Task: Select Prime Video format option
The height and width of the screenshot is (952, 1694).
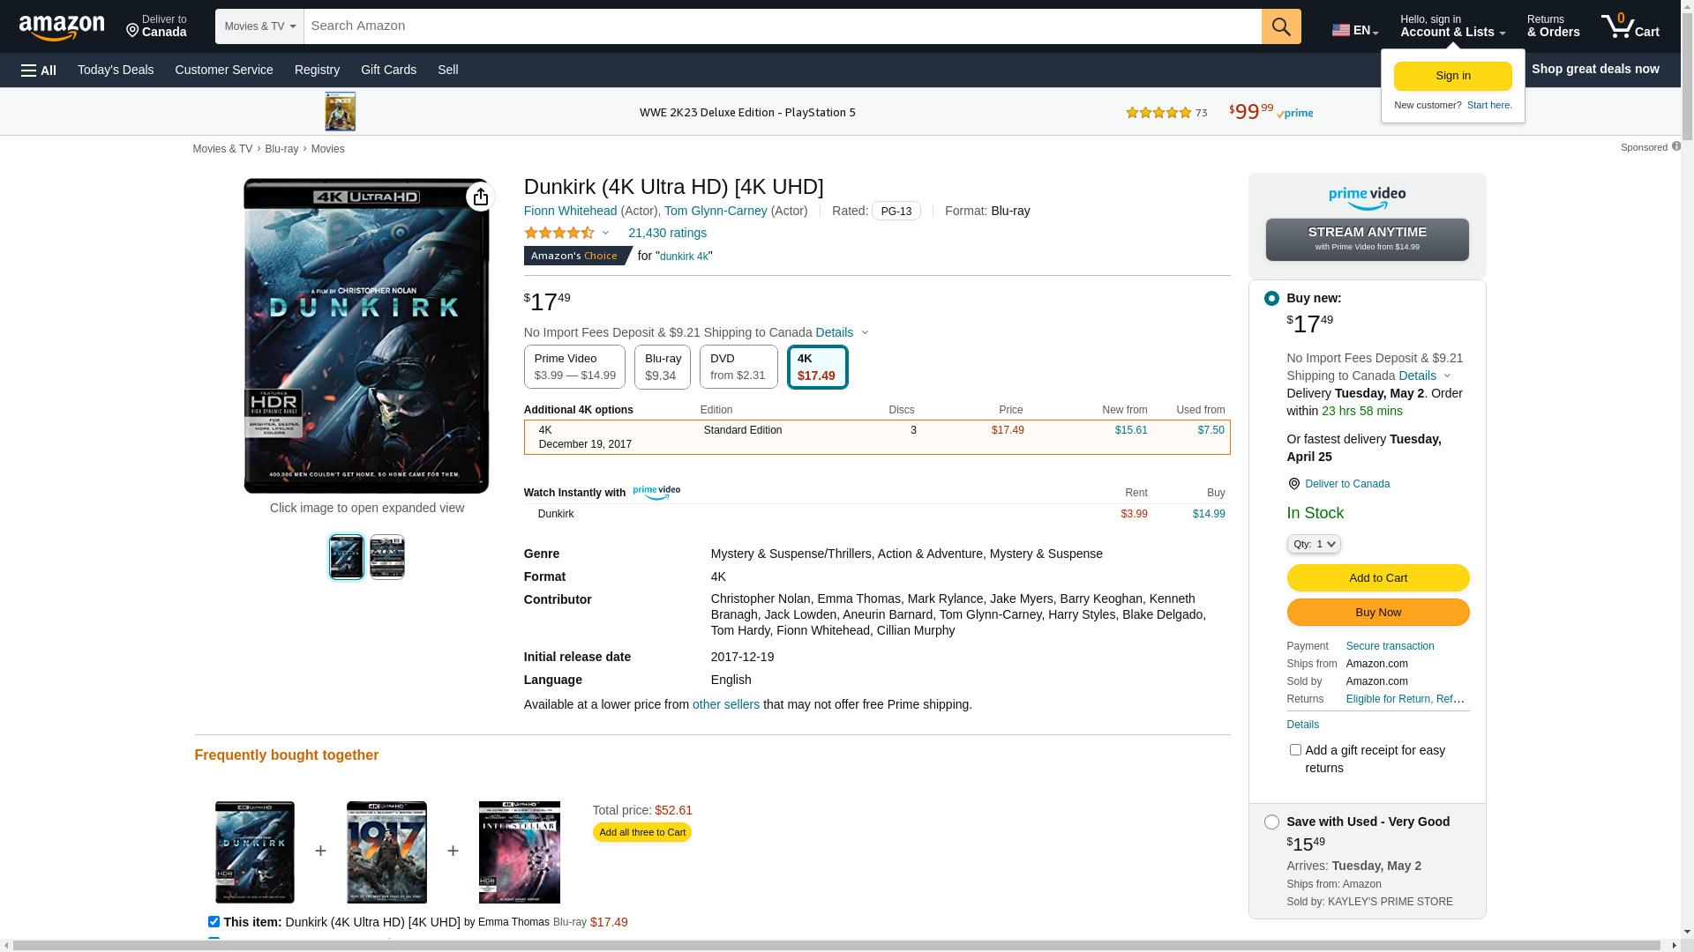Action: tap(574, 367)
